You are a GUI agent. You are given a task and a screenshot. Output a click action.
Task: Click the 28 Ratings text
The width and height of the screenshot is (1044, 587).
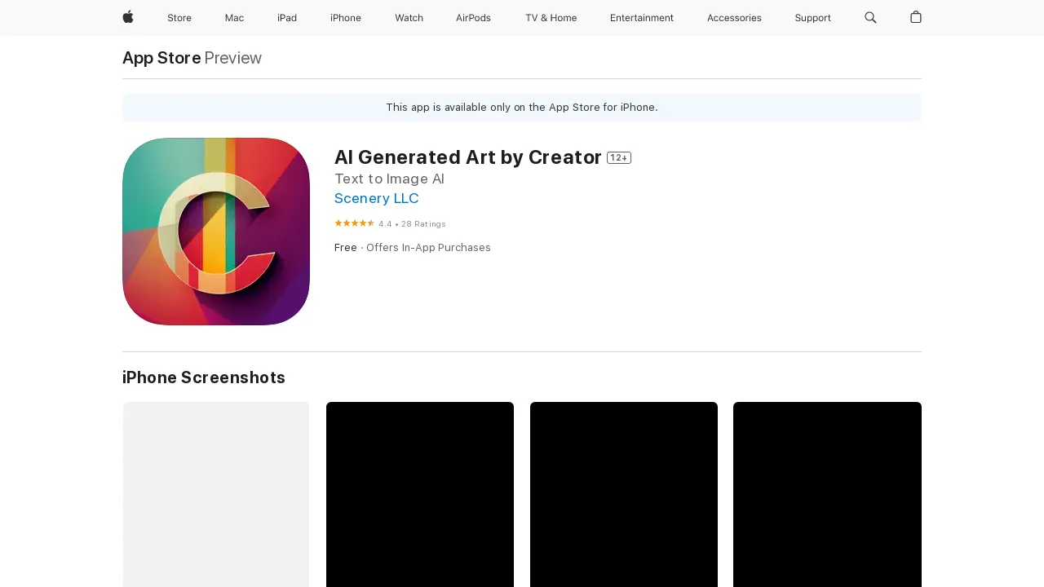(x=424, y=223)
